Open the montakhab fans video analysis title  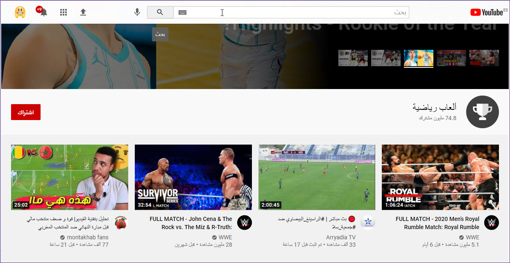[x=68, y=223]
